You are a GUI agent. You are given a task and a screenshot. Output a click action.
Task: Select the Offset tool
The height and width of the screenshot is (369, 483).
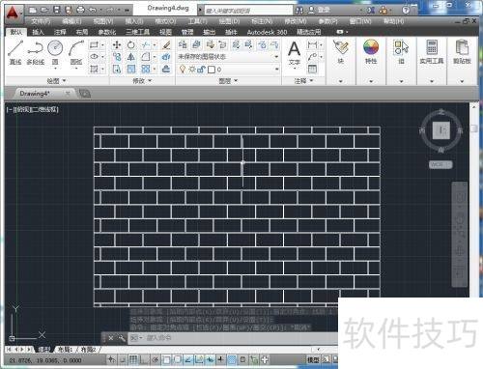coord(166,69)
